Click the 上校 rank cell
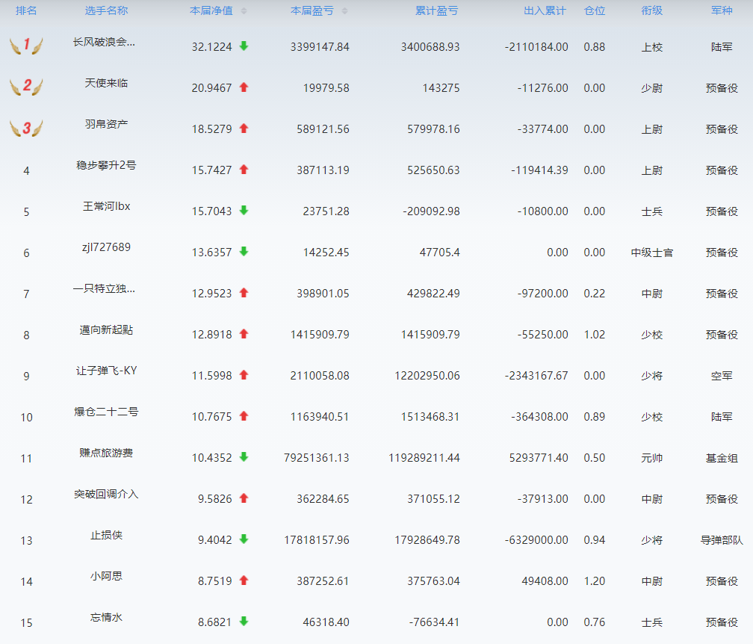This screenshot has height=644, width=753. (651, 47)
